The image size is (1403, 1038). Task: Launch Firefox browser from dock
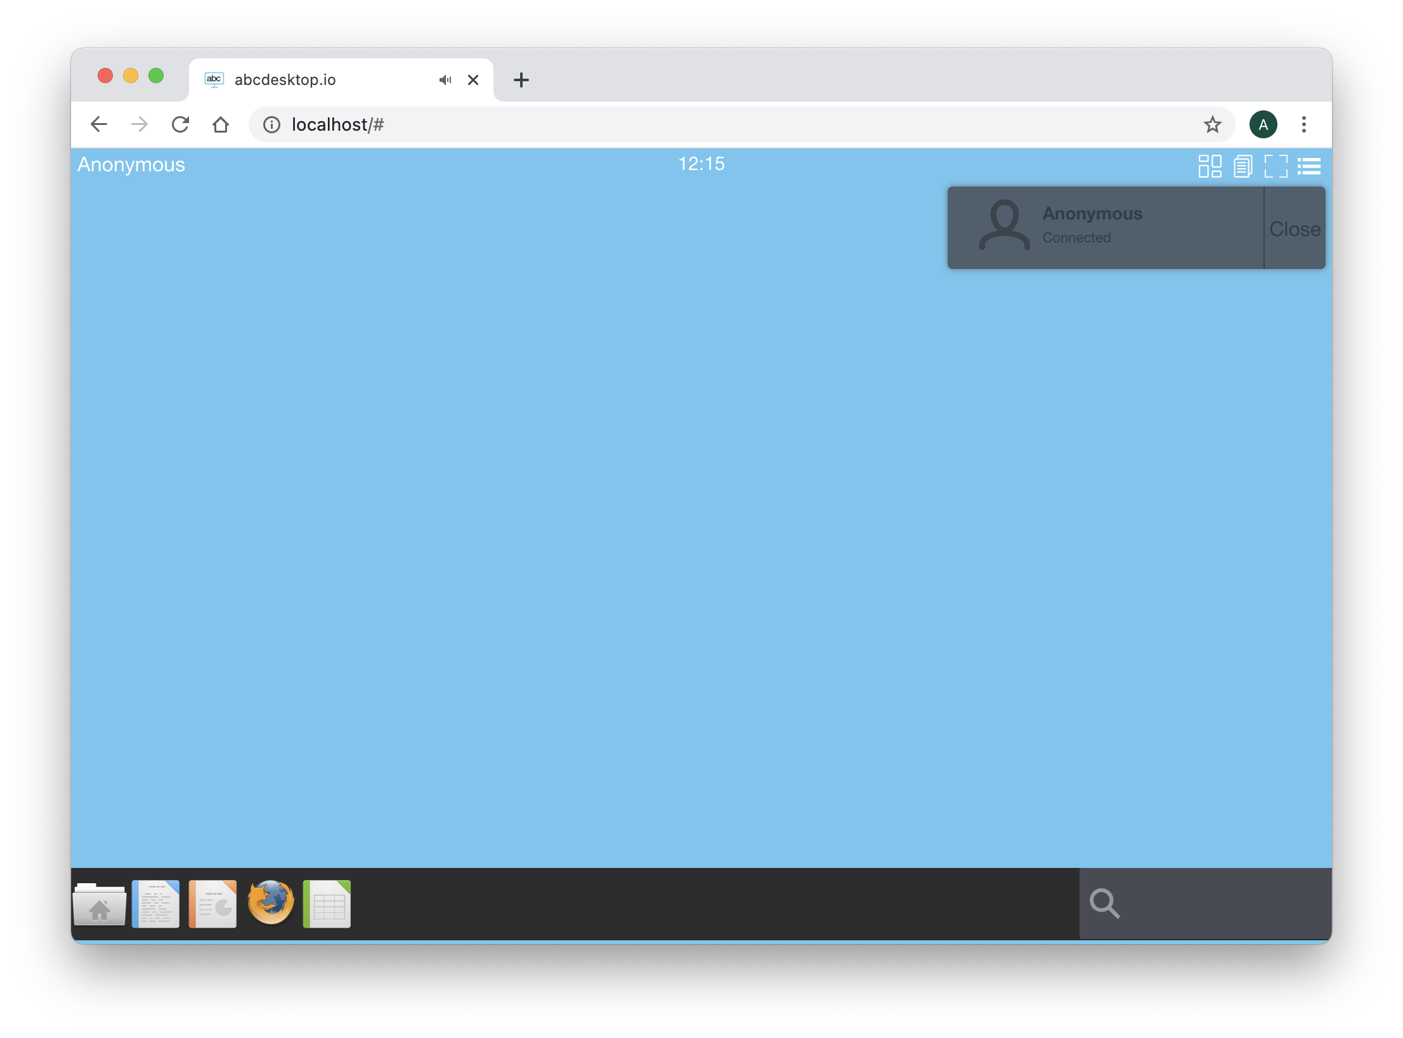pyautogui.click(x=270, y=902)
